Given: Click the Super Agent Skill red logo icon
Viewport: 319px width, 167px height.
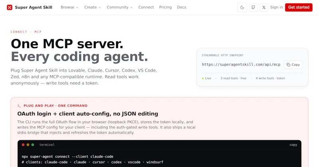Looking at the screenshot, I should (x=10, y=7).
